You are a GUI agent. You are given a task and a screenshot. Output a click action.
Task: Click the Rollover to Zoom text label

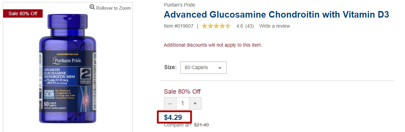tap(113, 8)
